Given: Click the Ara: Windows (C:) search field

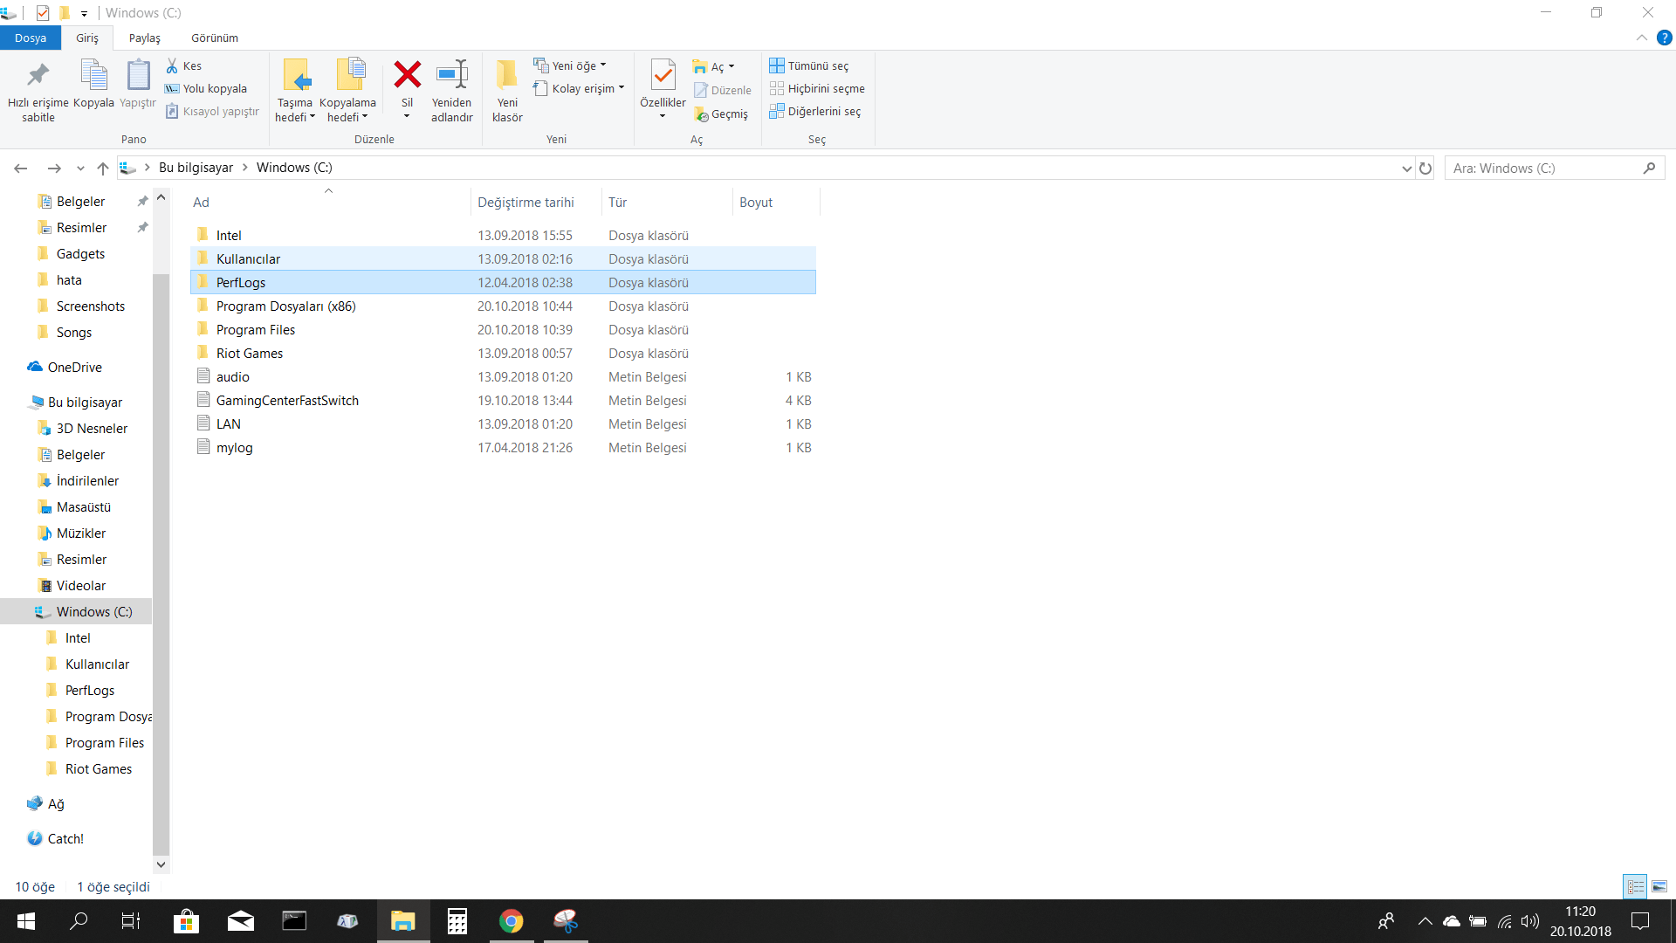Looking at the screenshot, I should [1543, 168].
